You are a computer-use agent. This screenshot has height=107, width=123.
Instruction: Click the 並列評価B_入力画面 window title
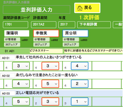(x=17, y=2)
